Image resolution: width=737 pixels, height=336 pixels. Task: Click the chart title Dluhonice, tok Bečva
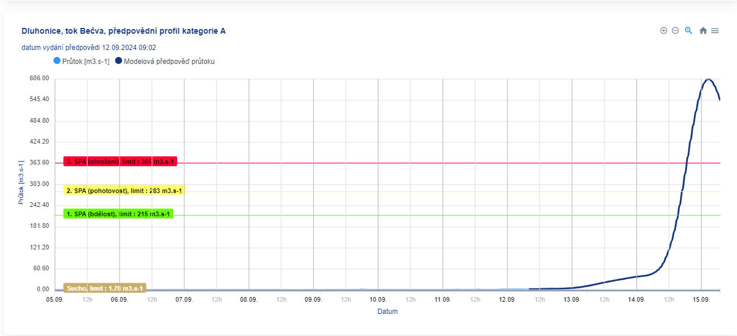[123, 31]
